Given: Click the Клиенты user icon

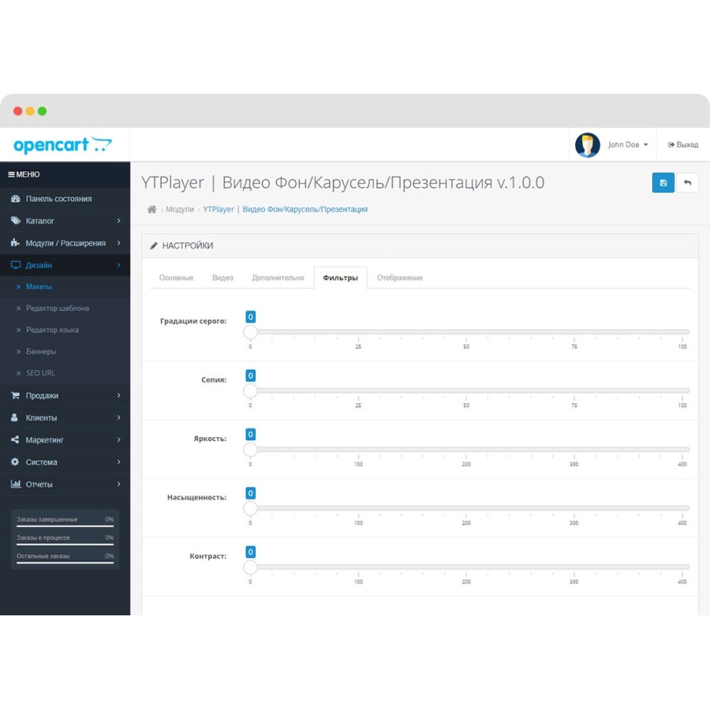Looking at the screenshot, I should (14, 417).
